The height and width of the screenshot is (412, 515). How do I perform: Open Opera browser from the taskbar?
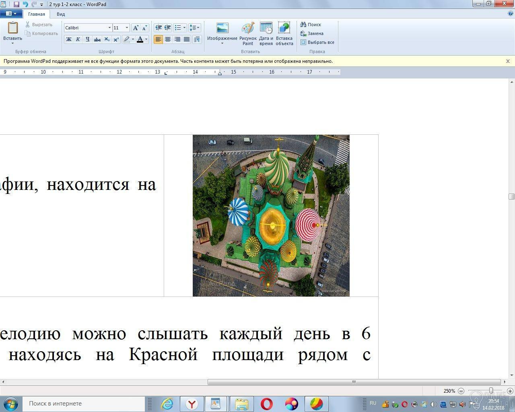(x=266, y=404)
